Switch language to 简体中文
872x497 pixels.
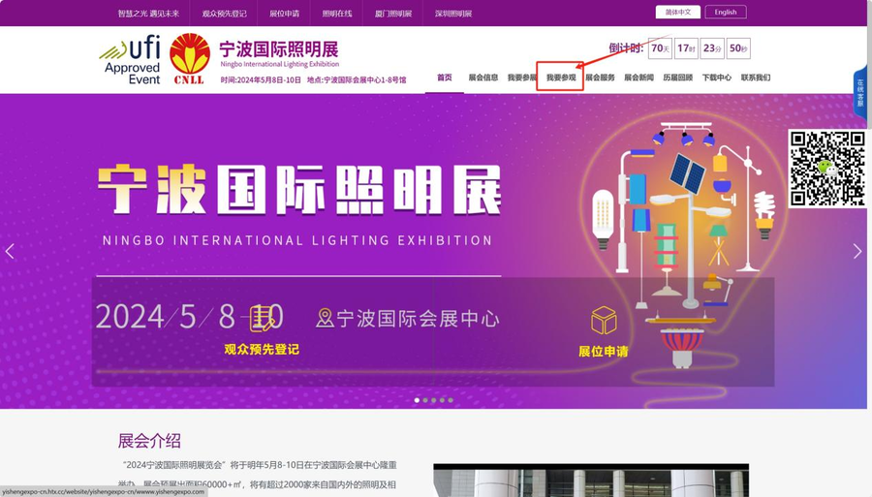point(678,13)
